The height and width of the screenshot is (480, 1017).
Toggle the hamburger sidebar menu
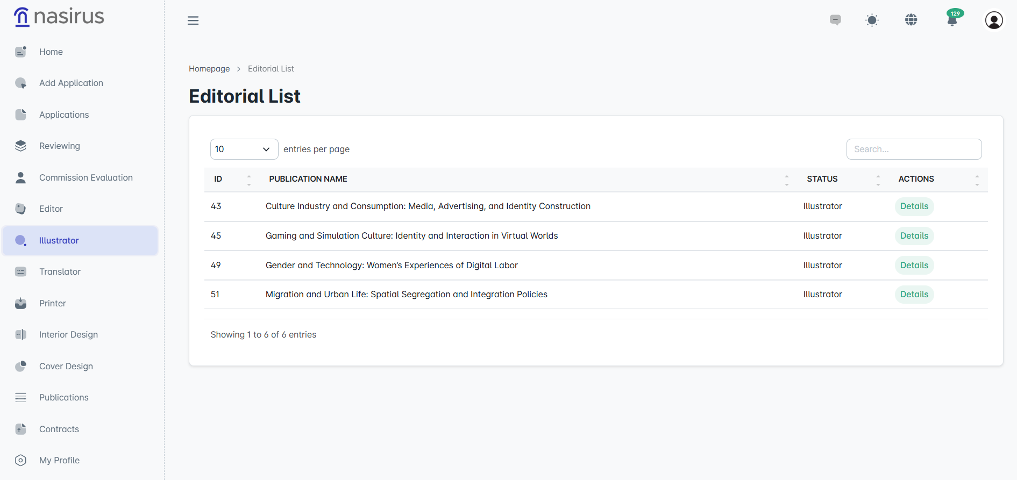point(193,20)
